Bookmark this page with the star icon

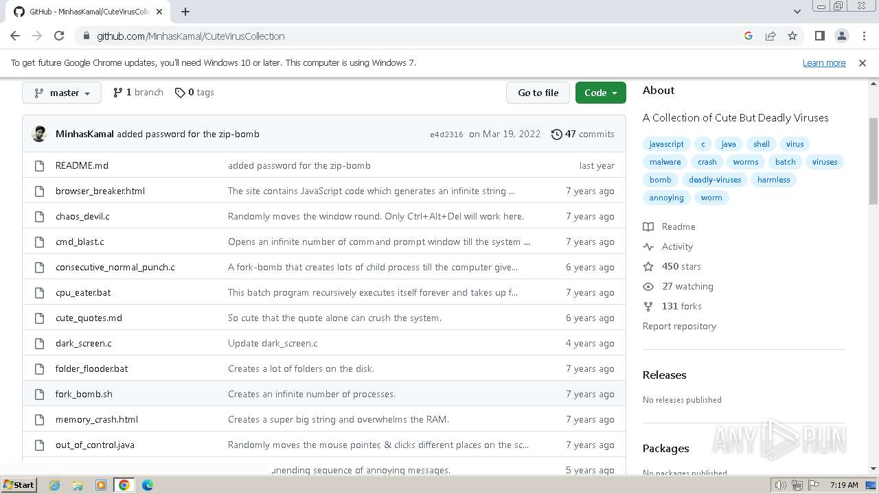point(792,36)
